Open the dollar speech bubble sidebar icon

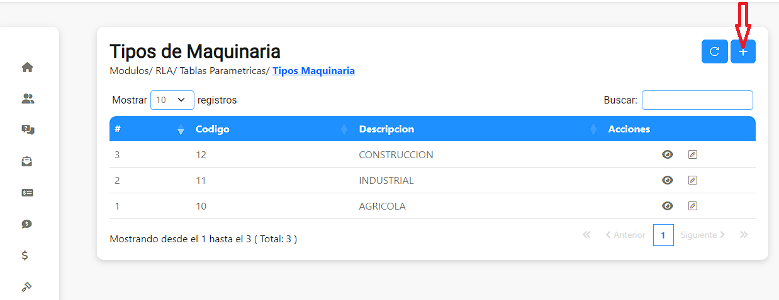tap(27, 224)
